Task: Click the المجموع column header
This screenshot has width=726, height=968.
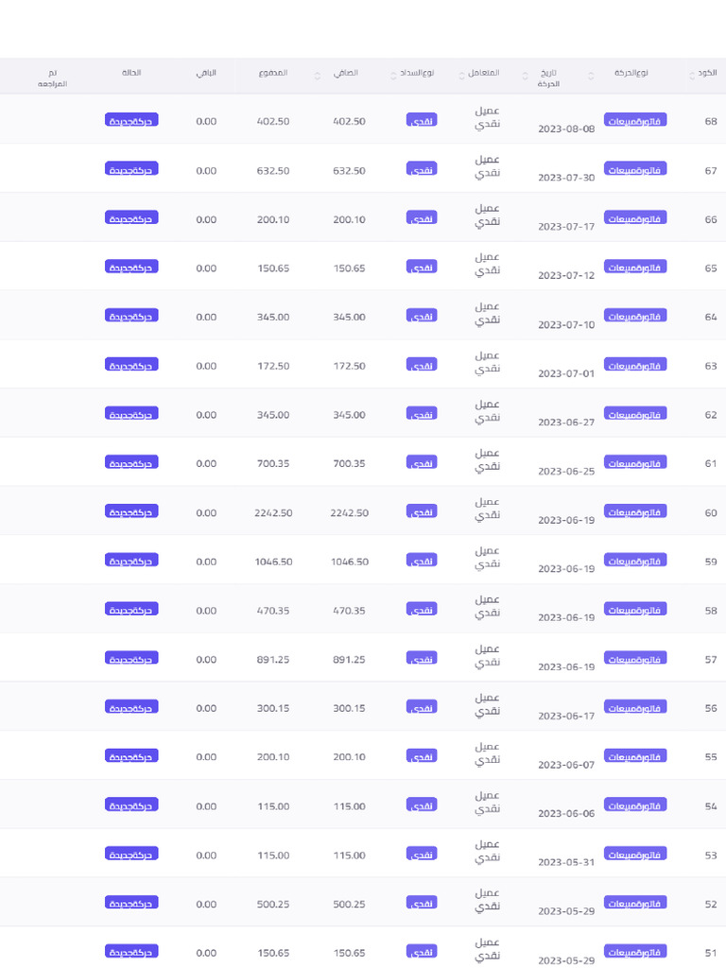Action: coord(273,73)
